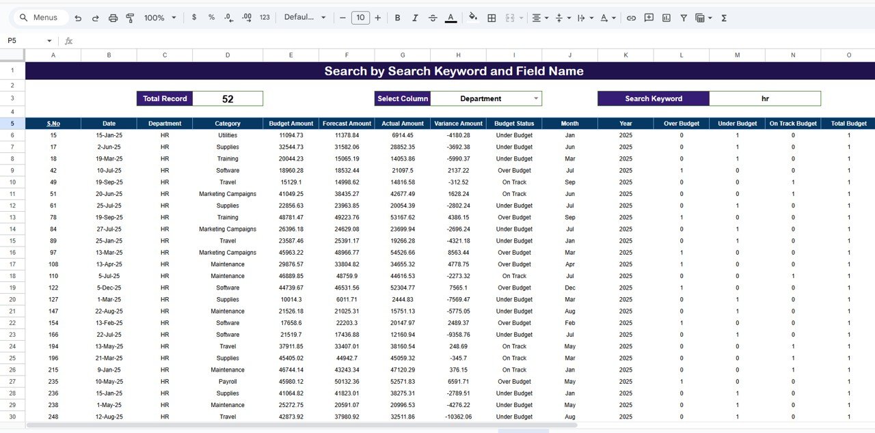Expand the Select Column Department dropdown
875x433 pixels.
click(536, 98)
